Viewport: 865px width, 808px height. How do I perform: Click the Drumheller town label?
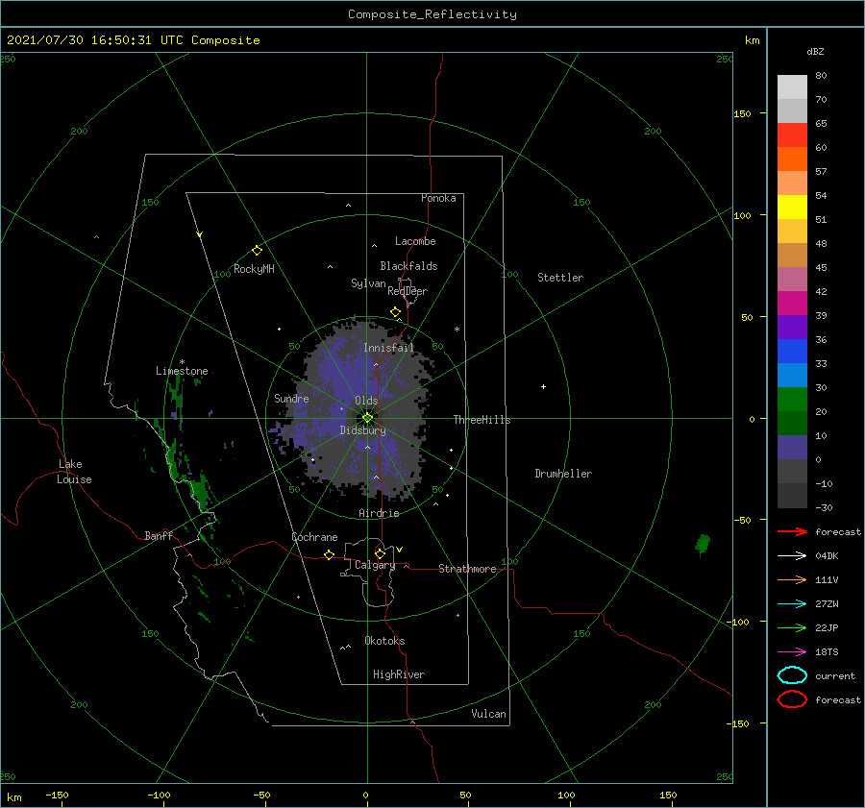(x=562, y=474)
